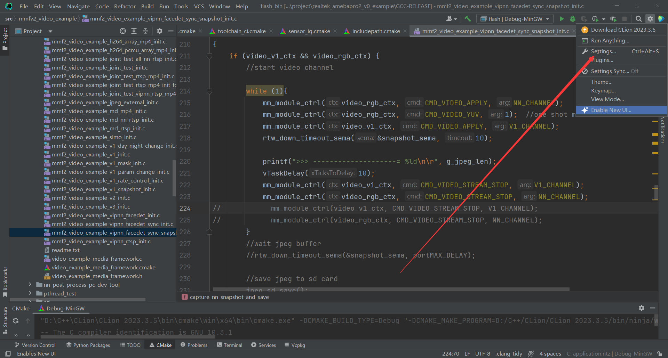Screen dimensions: 668x358
Task: Collapse the if block at line 211
Action: [209, 56]
